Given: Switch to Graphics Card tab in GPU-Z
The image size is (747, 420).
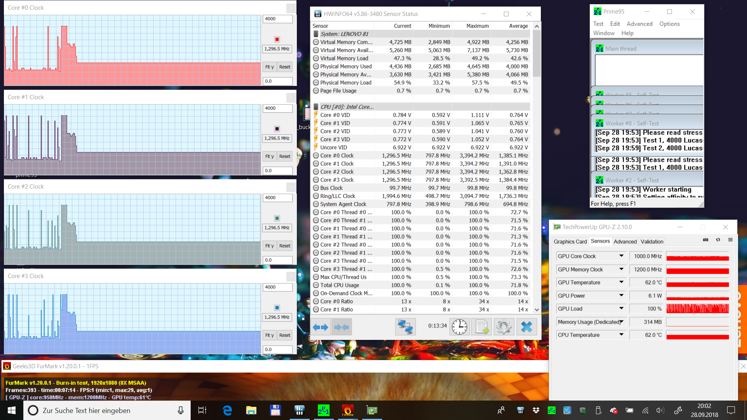Looking at the screenshot, I should tap(570, 241).
